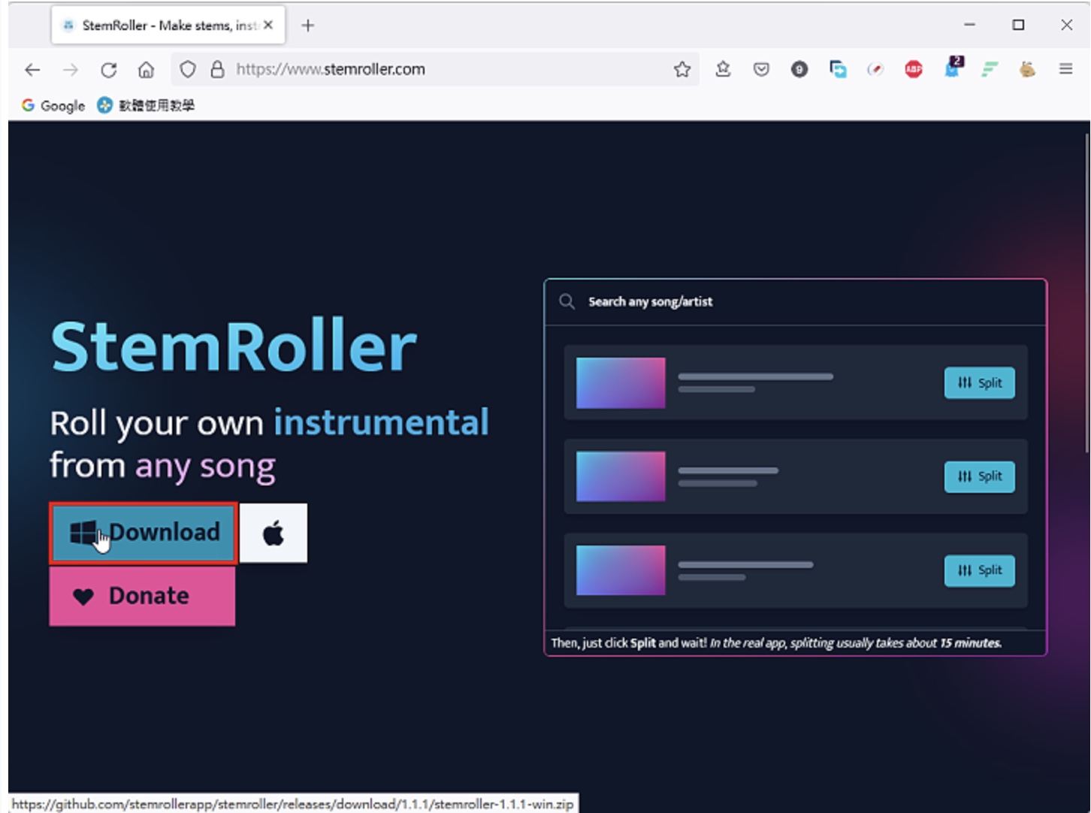1091x813 pixels.
Task: Click the pink Donate button
Action: (142, 597)
